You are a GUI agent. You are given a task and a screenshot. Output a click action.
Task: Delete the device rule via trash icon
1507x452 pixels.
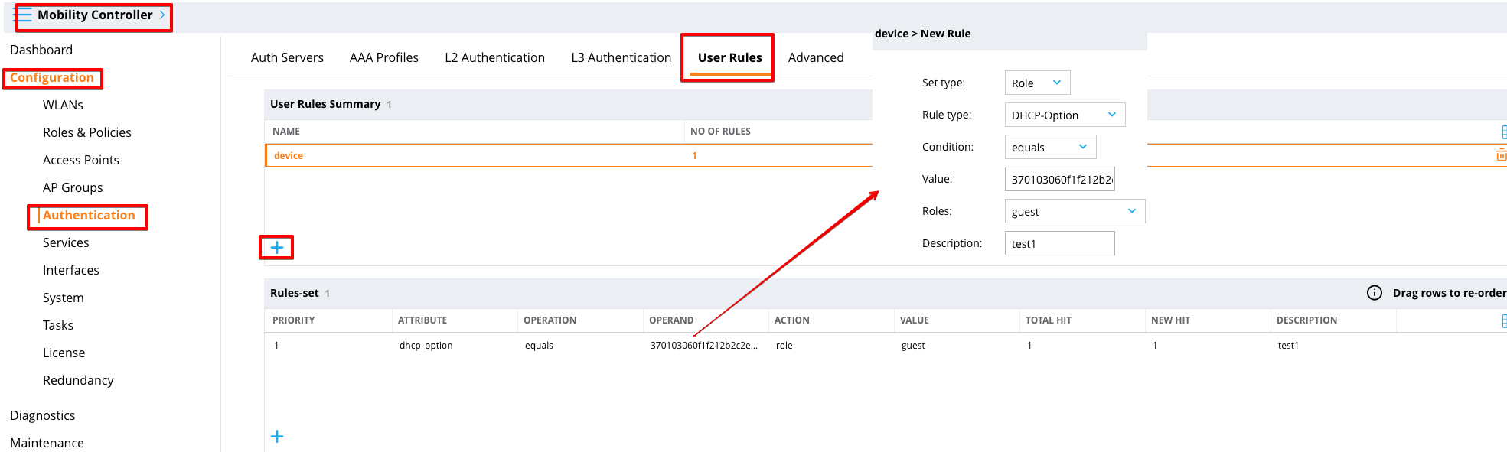click(1501, 155)
